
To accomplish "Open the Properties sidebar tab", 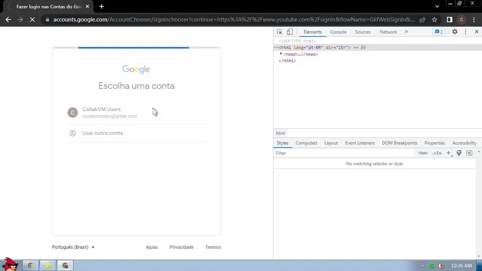I will [x=435, y=143].
